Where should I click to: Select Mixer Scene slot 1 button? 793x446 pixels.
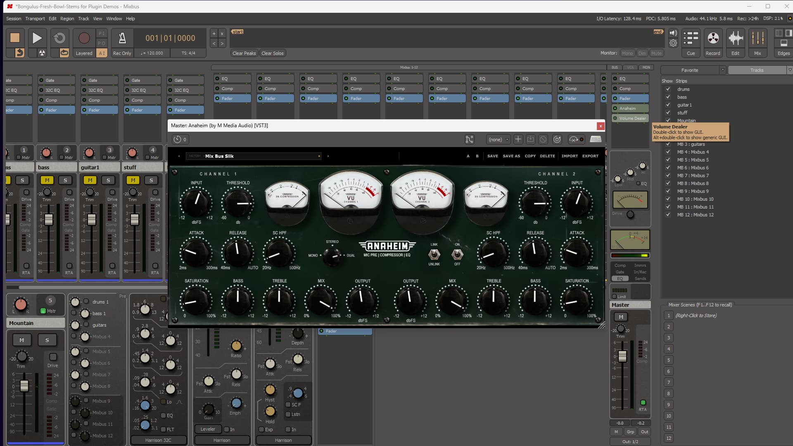[x=669, y=316]
